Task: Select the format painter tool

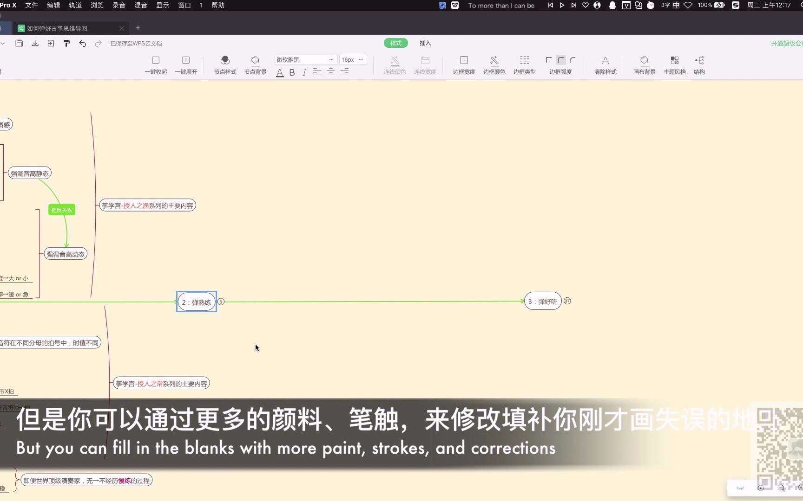Action: point(66,43)
